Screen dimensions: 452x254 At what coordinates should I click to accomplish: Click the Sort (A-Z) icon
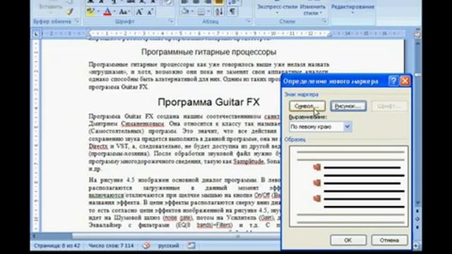[219, 12]
